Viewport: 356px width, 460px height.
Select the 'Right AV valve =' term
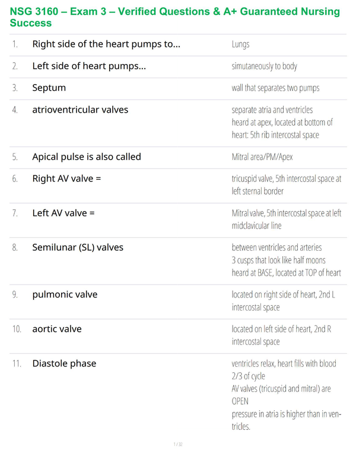click(66, 178)
